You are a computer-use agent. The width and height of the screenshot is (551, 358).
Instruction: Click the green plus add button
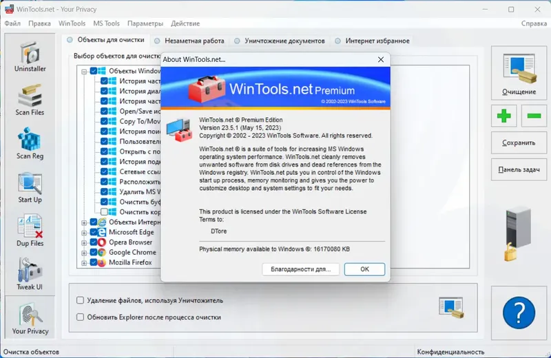[x=504, y=116]
